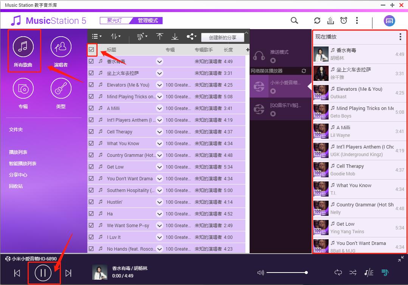
Task: Play Cell Therapy in Now Playing list
Action: point(360,170)
